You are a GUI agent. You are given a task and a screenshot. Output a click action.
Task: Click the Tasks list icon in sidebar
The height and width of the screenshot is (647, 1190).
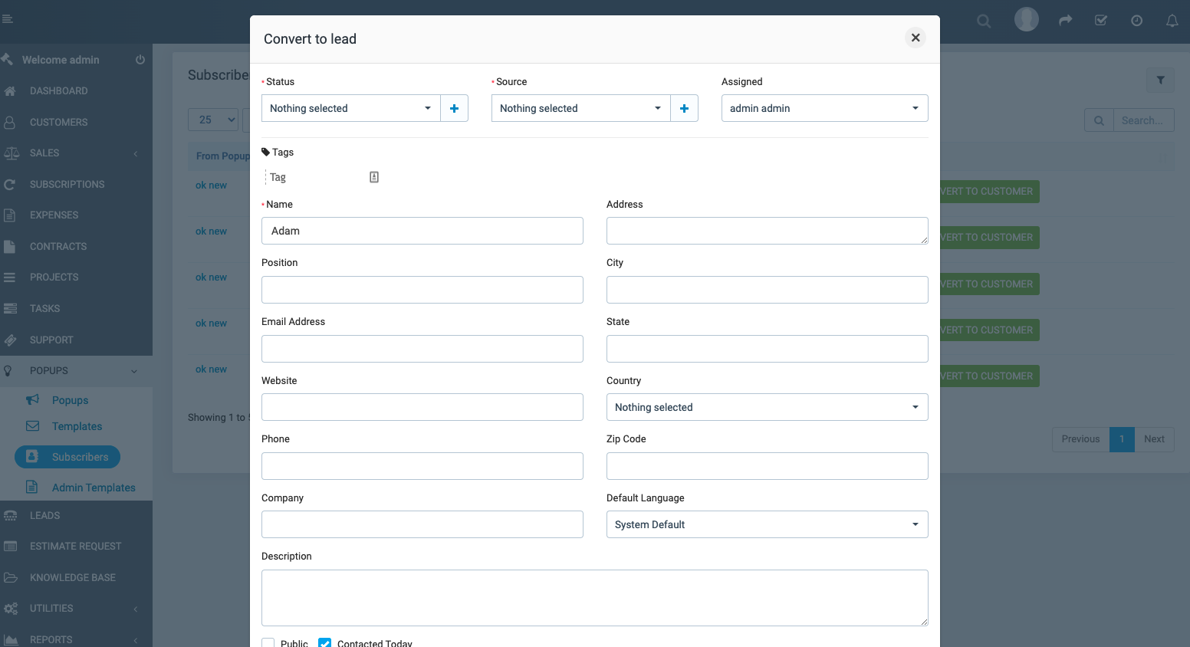pos(10,309)
